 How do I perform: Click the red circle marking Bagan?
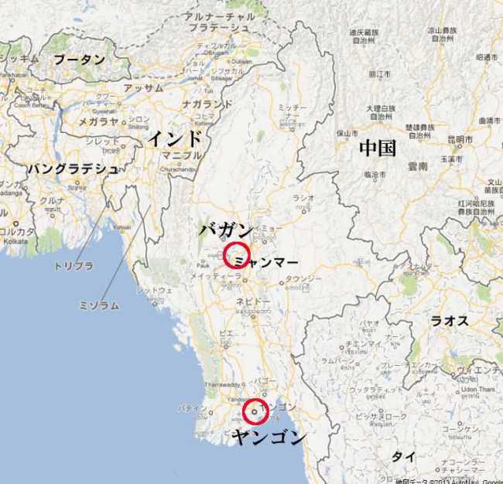tap(237, 255)
